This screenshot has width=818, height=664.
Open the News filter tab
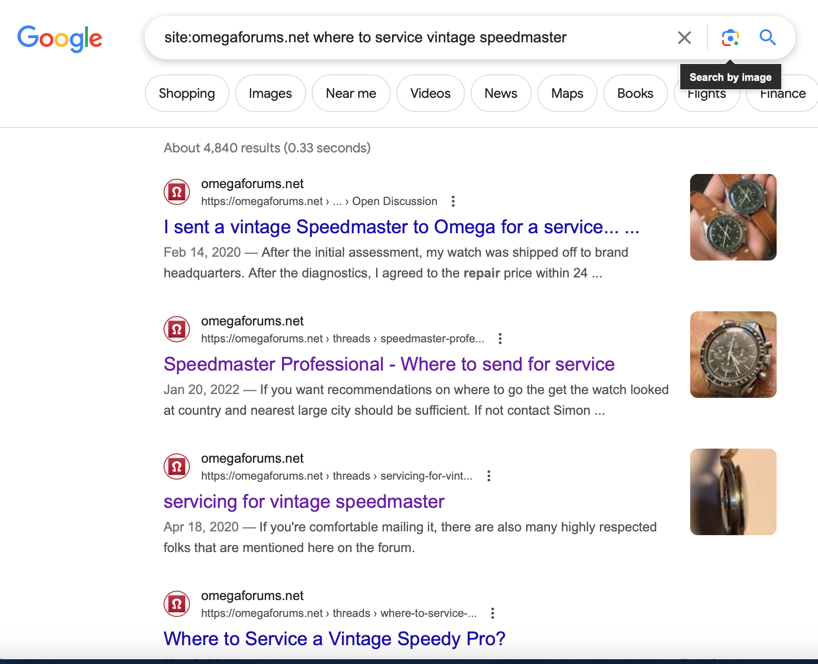pos(501,94)
